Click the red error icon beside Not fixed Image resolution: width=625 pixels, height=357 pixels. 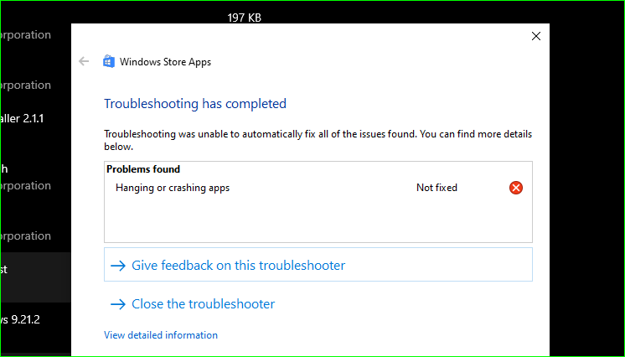516,188
